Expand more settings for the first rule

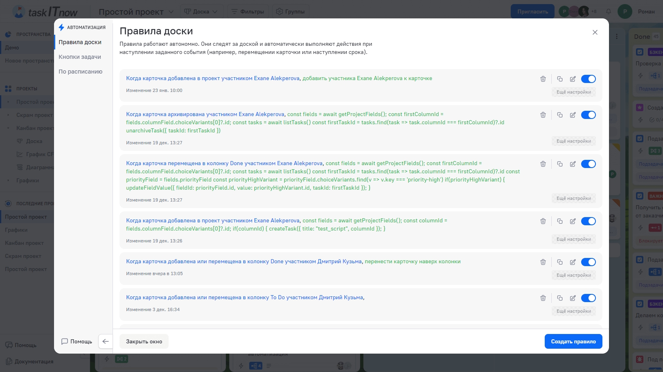573,92
